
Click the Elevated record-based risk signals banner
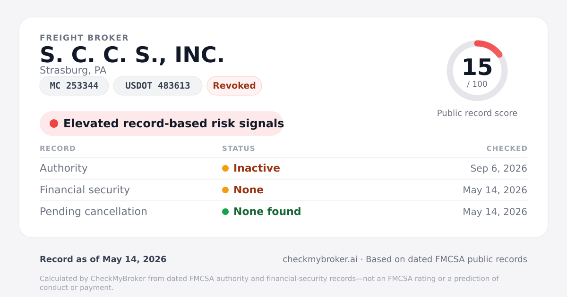point(162,124)
